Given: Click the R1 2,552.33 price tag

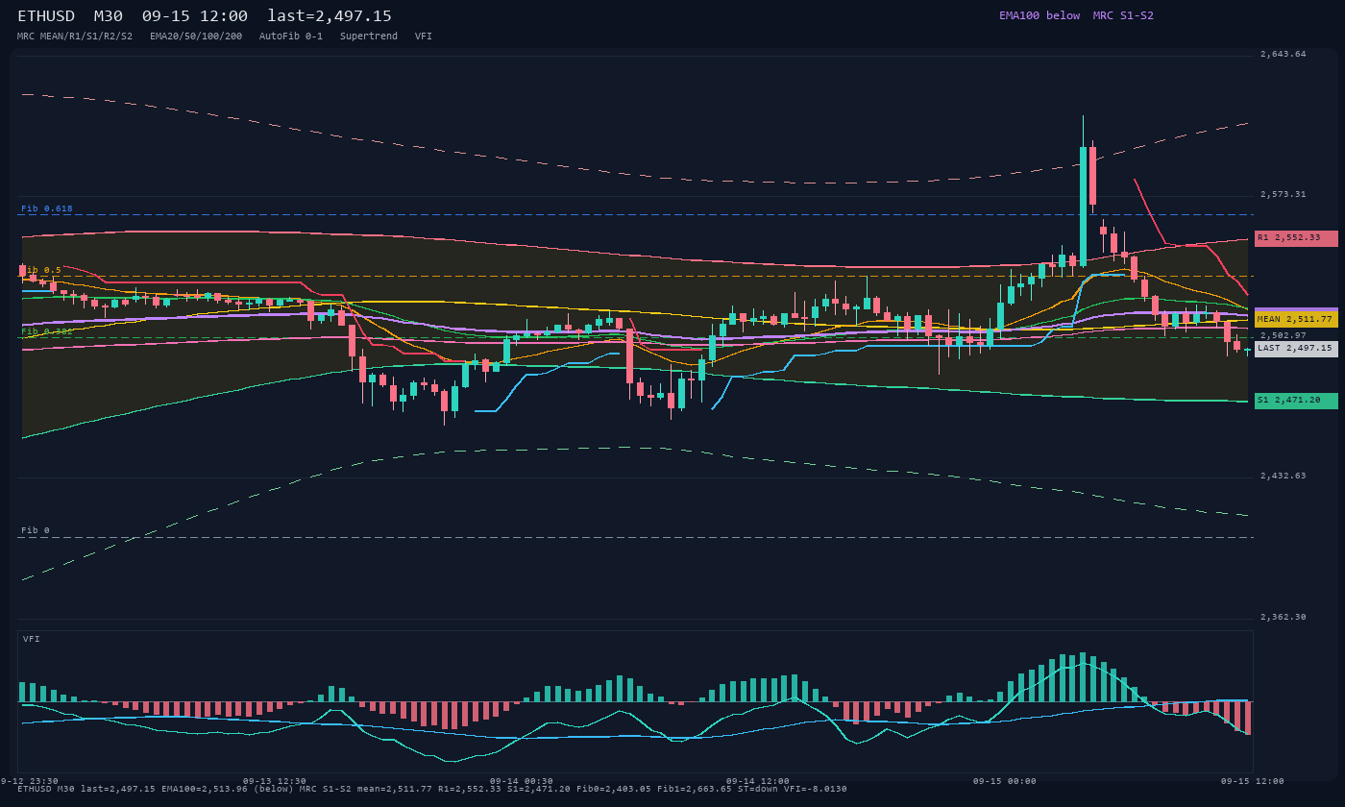Looking at the screenshot, I should tap(1296, 238).
